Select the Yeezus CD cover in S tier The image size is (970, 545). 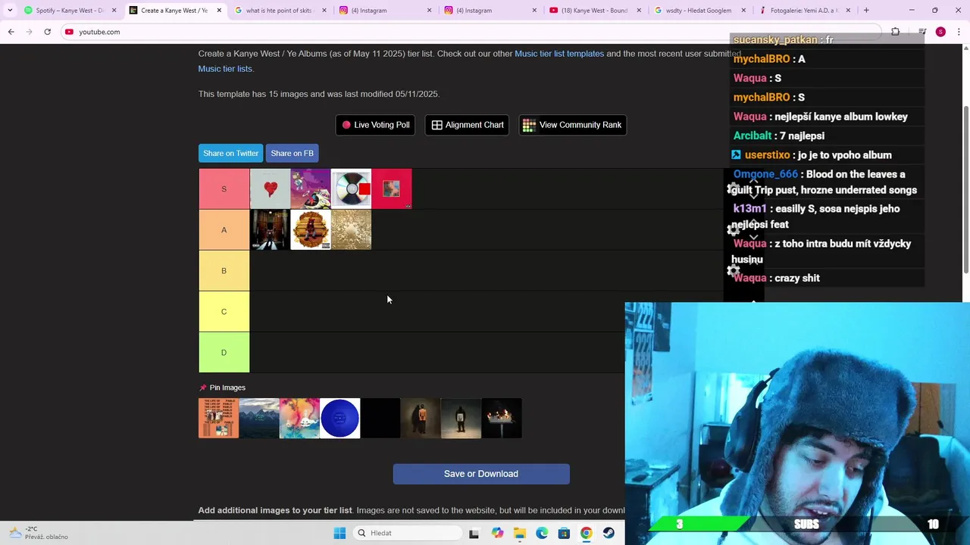click(351, 188)
